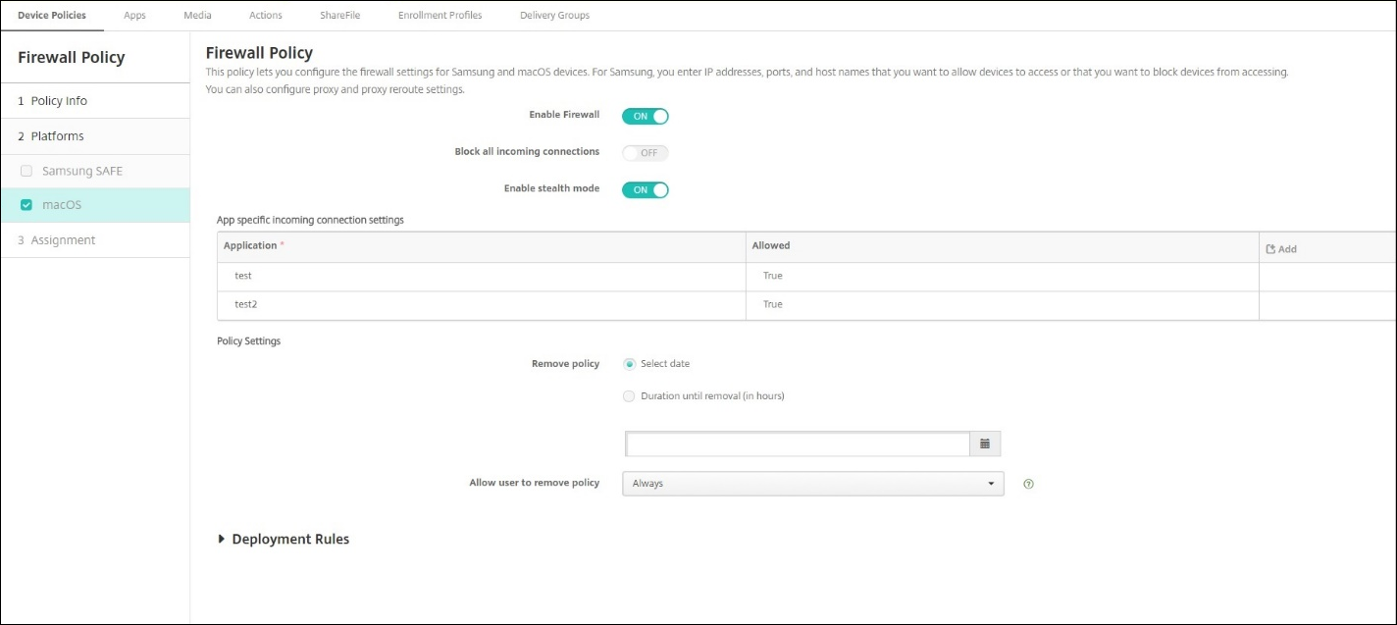Go to the Assignment step

(63, 240)
